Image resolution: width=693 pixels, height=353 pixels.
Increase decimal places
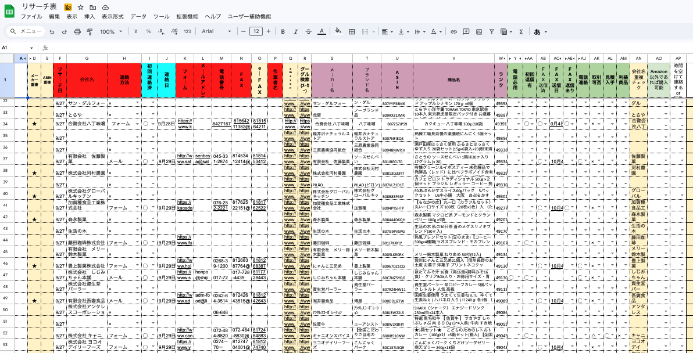pos(174,32)
